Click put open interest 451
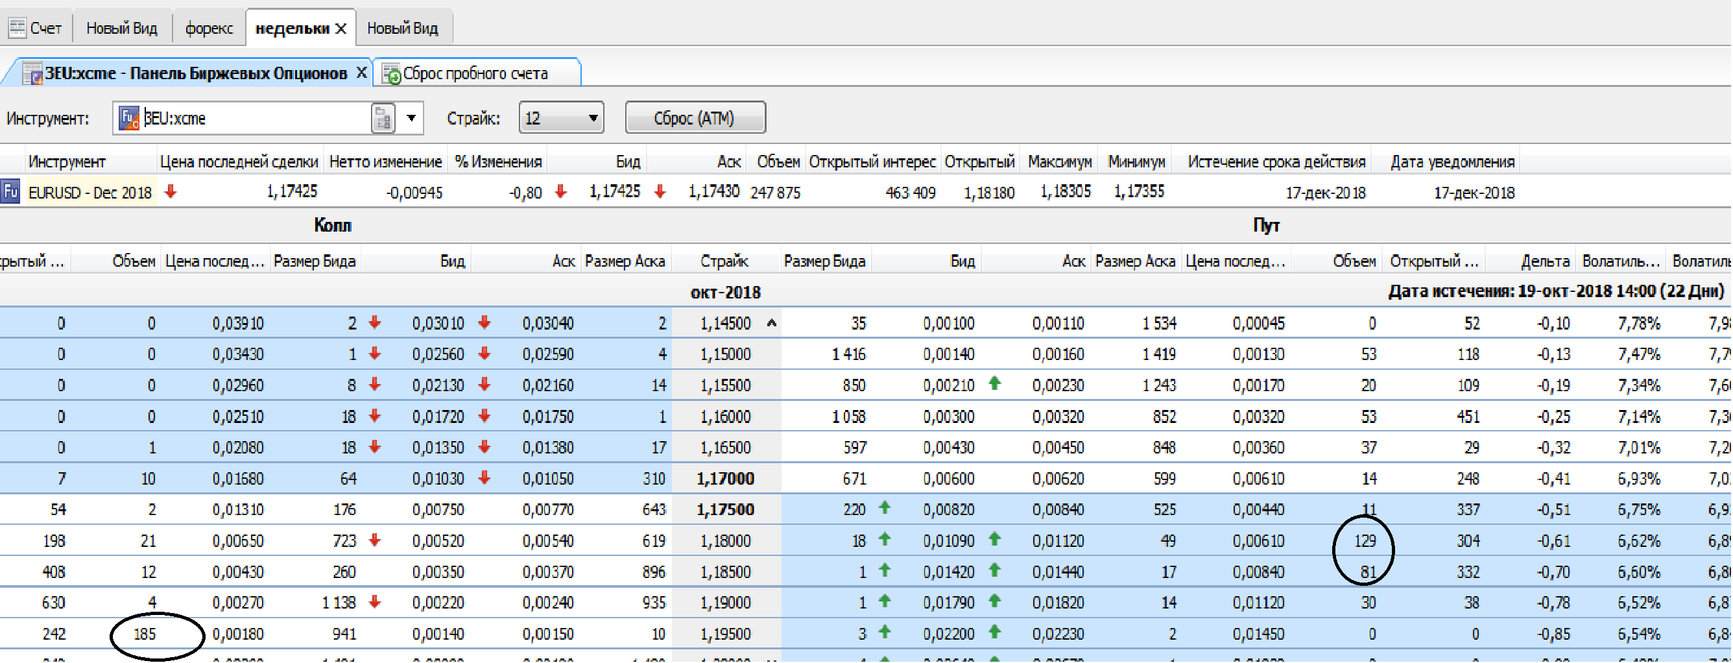1733x663 pixels. click(1467, 416)
